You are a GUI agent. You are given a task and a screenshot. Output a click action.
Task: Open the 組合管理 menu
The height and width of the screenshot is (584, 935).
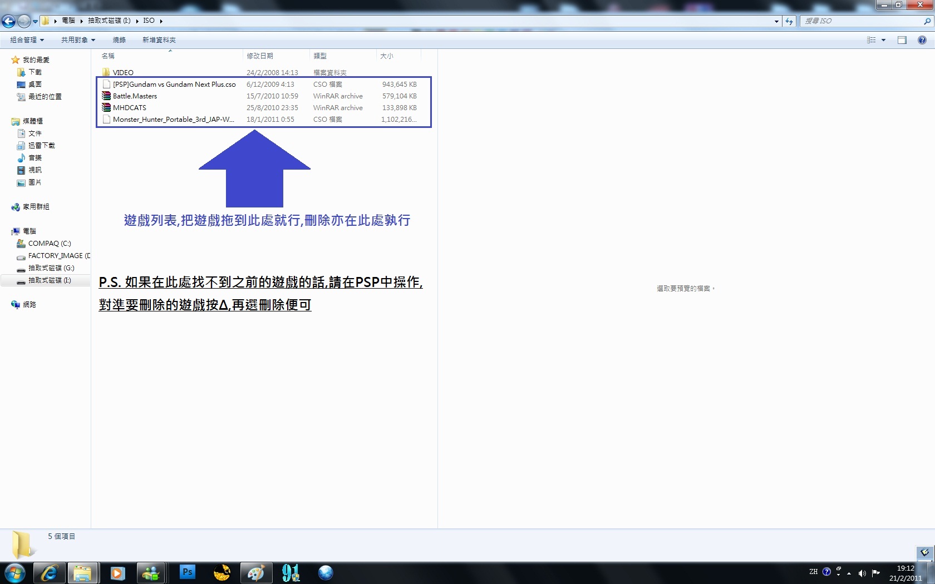click(x=27, y=40)
